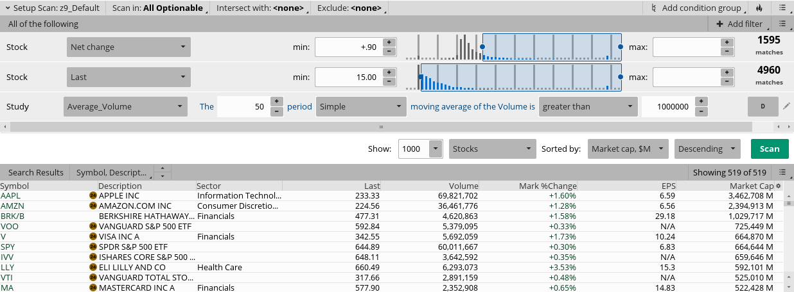Click the tree icon on Add condition group

point(654,8)
